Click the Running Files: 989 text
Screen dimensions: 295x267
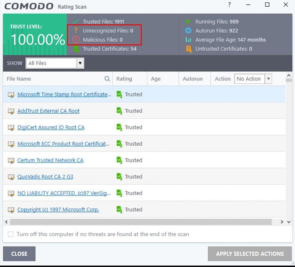(x=217, y=22)
